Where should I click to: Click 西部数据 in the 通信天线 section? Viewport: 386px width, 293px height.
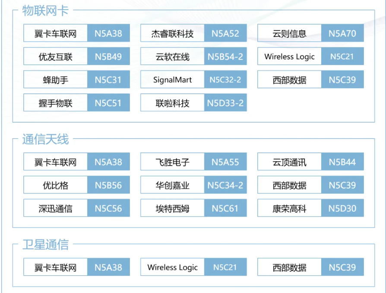[289, 185]
